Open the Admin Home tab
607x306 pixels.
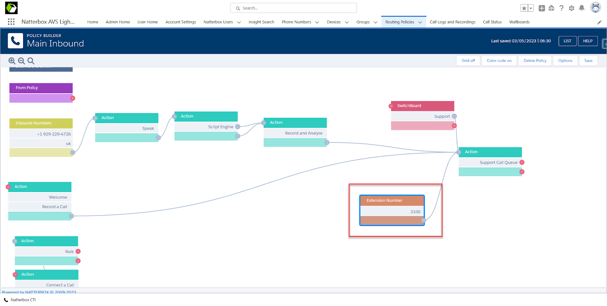point(118,22)
